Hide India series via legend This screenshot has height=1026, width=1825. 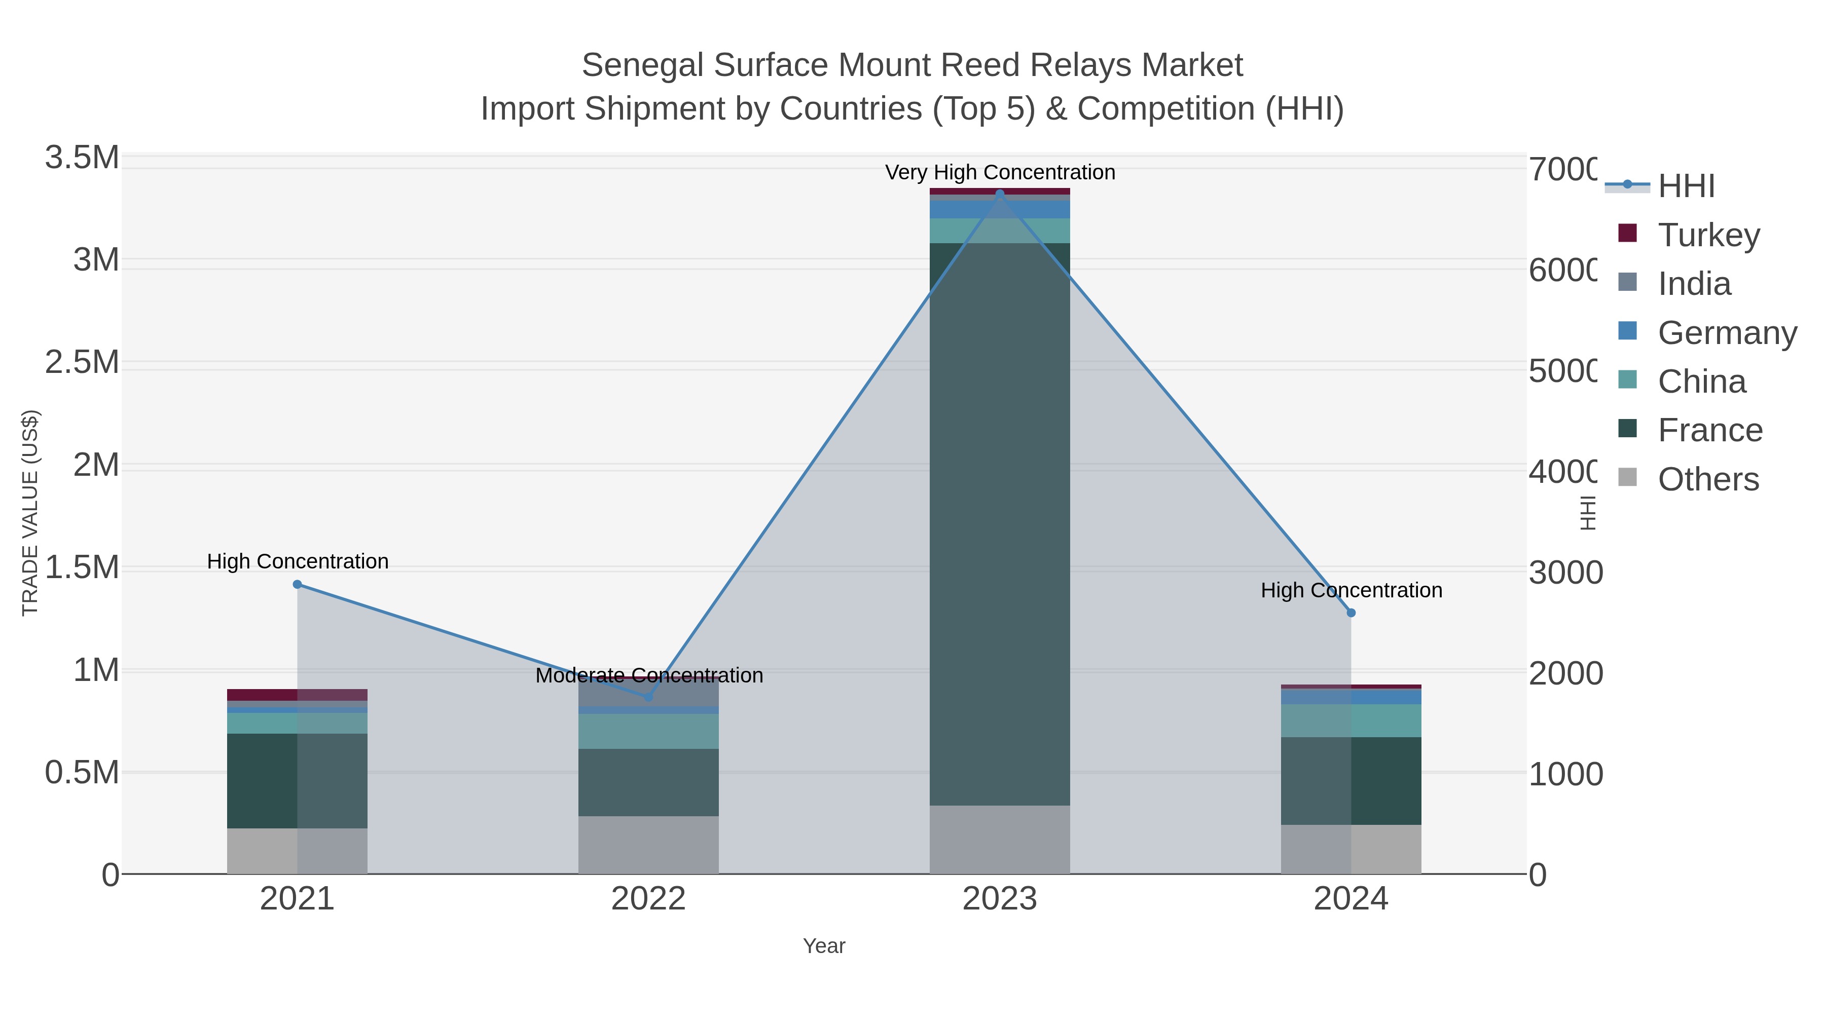click(x=1675, y=283)
